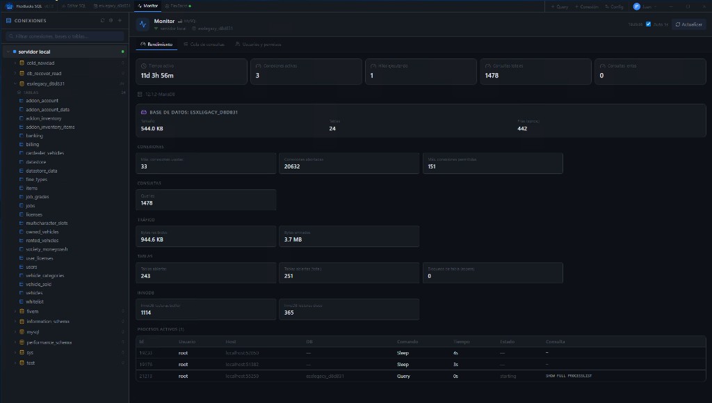Open the vehicle_categories table

[x=45, y=276]
